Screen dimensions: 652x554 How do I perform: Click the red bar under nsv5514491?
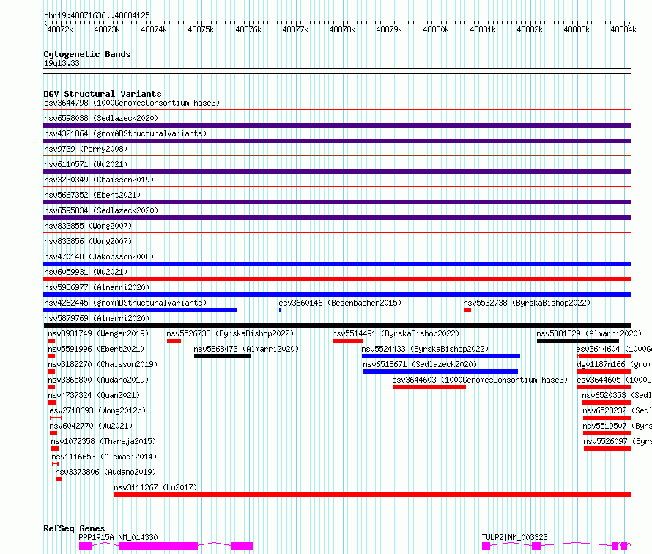pyautogui.click(x=348, y=341)
